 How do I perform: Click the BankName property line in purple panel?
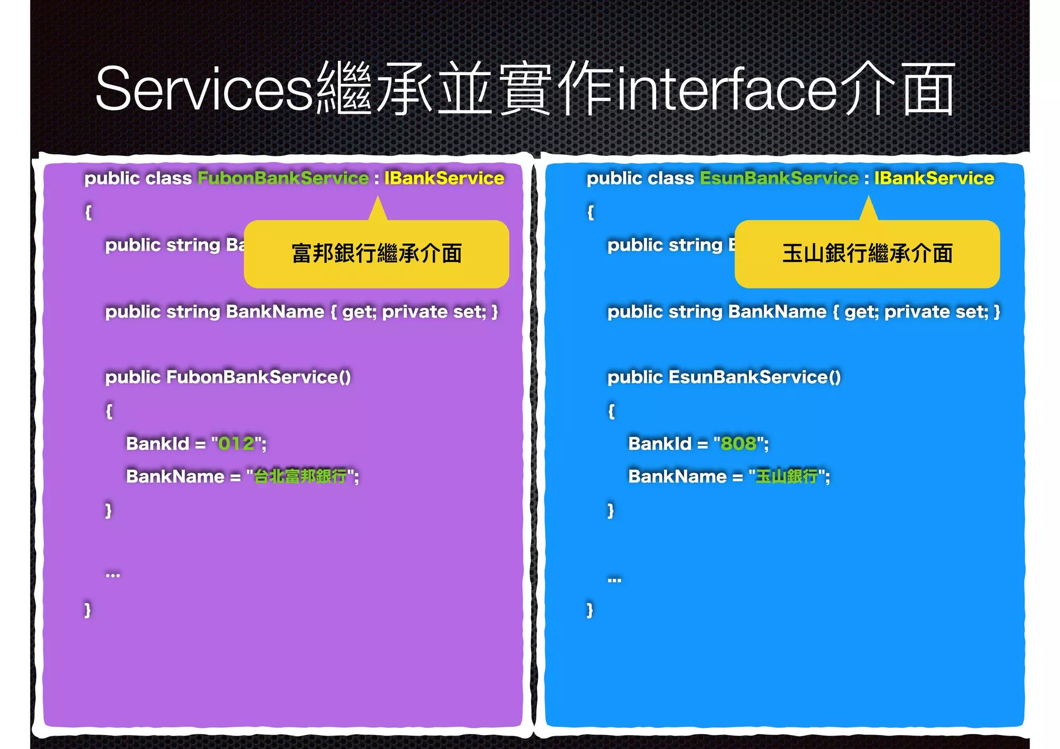(301, 312)
